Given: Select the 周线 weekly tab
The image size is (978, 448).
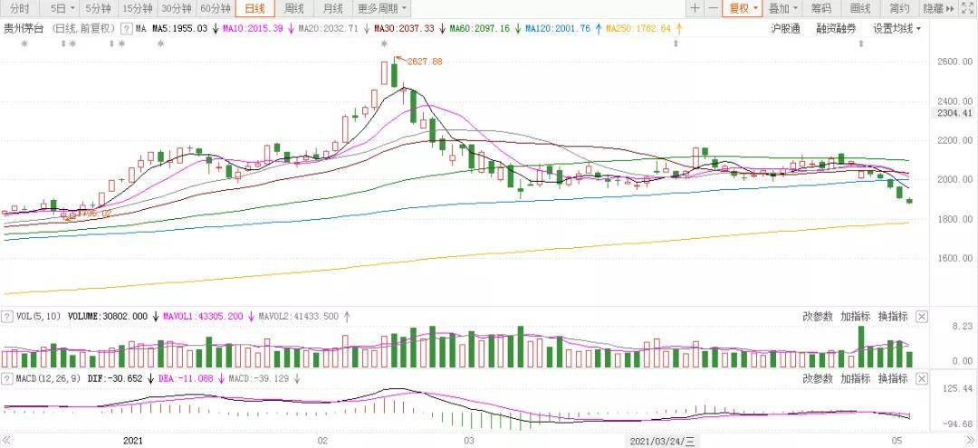Looking at the screenshot, I should pyautogui.click(x=293, y=9).
